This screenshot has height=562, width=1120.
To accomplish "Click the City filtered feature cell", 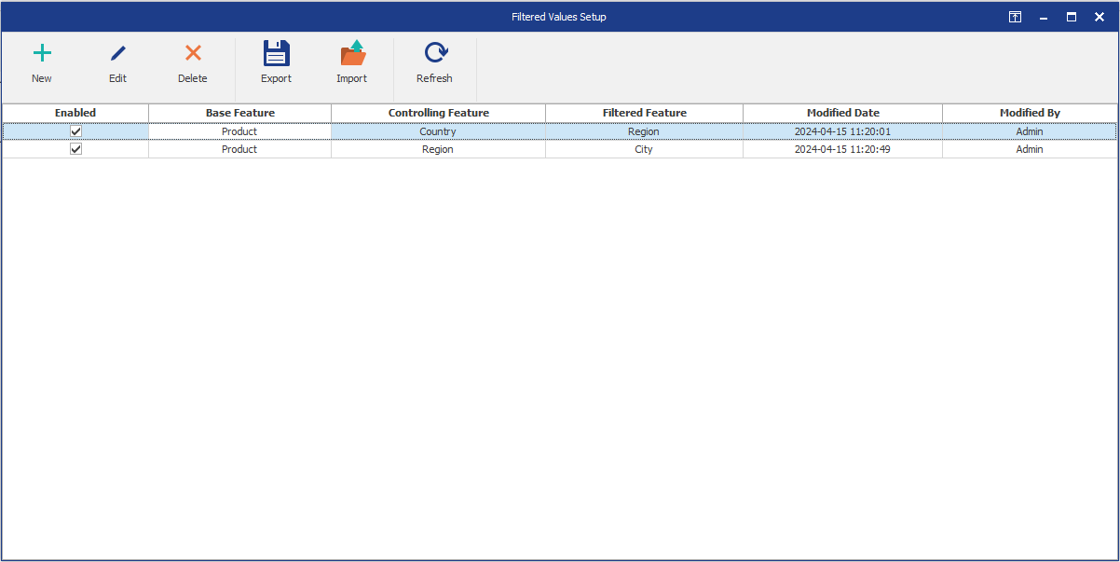I will (644, 149).
